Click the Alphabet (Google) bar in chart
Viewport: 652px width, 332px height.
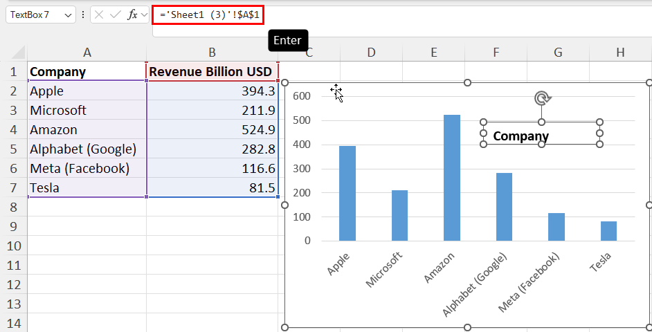(504, 207)
